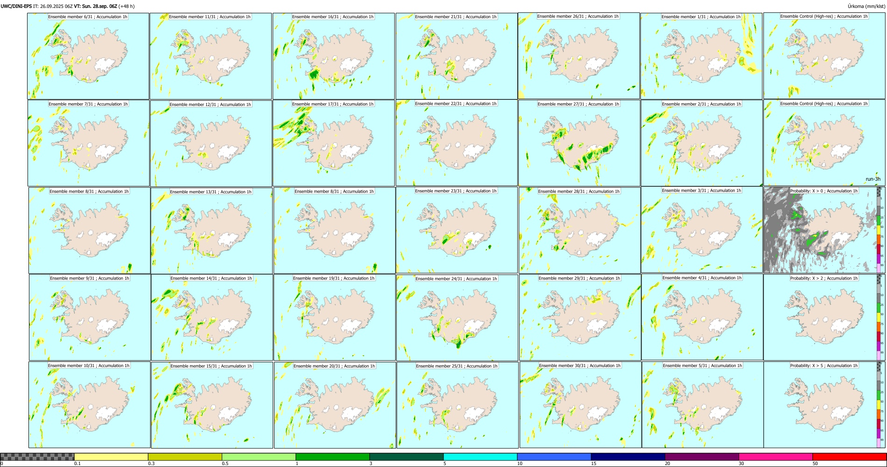Click the Ensemble member 30/31 map
The height and width of the screenshot is (467, 887).
pos(580,405)
